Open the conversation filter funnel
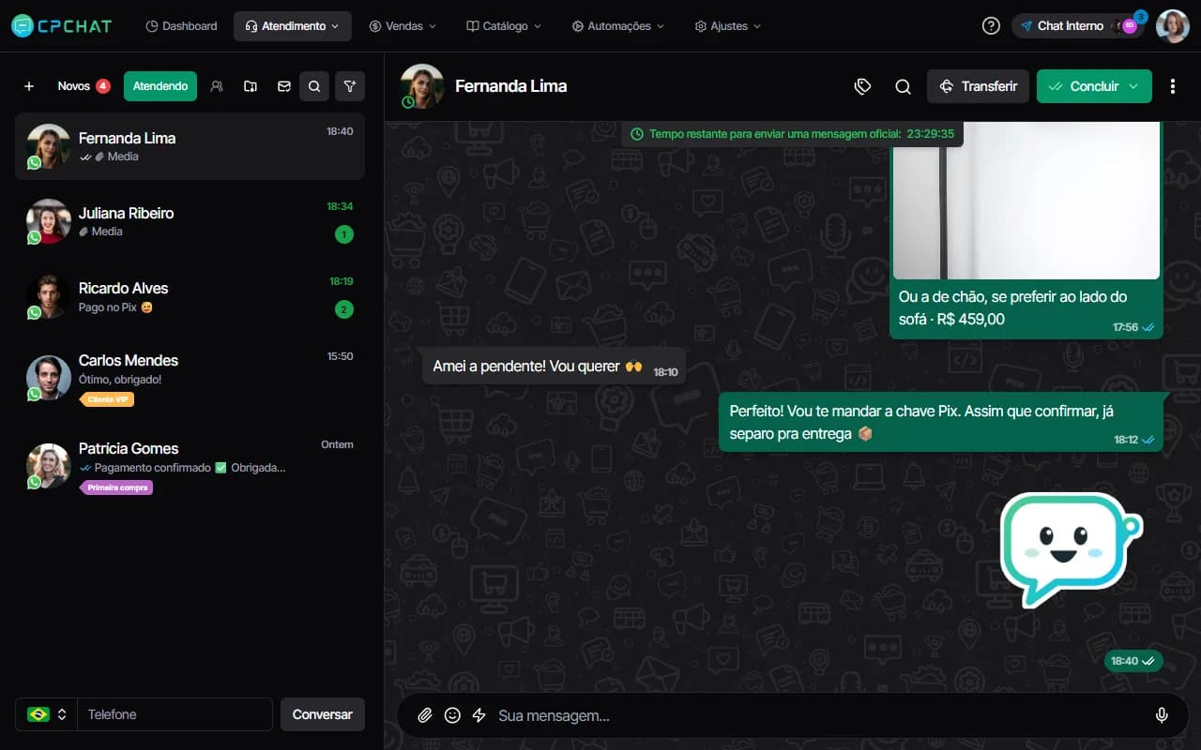Screen dimensions: 1201x750 350,86
